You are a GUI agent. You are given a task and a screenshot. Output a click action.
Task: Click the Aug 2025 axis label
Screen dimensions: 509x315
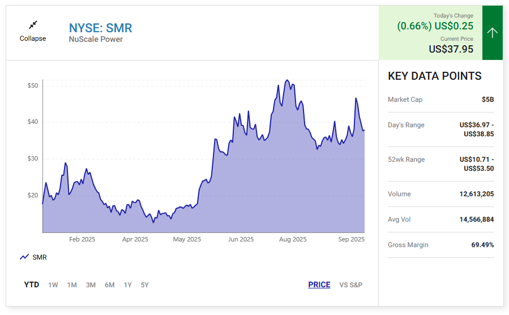[x=293, y=239]
